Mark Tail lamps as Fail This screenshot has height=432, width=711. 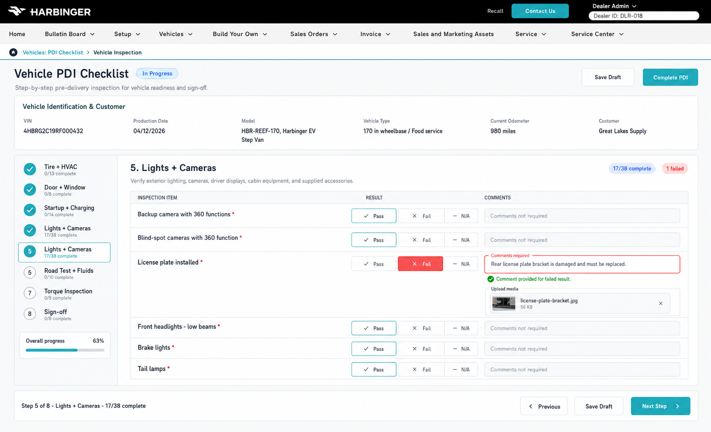[420, 369]
